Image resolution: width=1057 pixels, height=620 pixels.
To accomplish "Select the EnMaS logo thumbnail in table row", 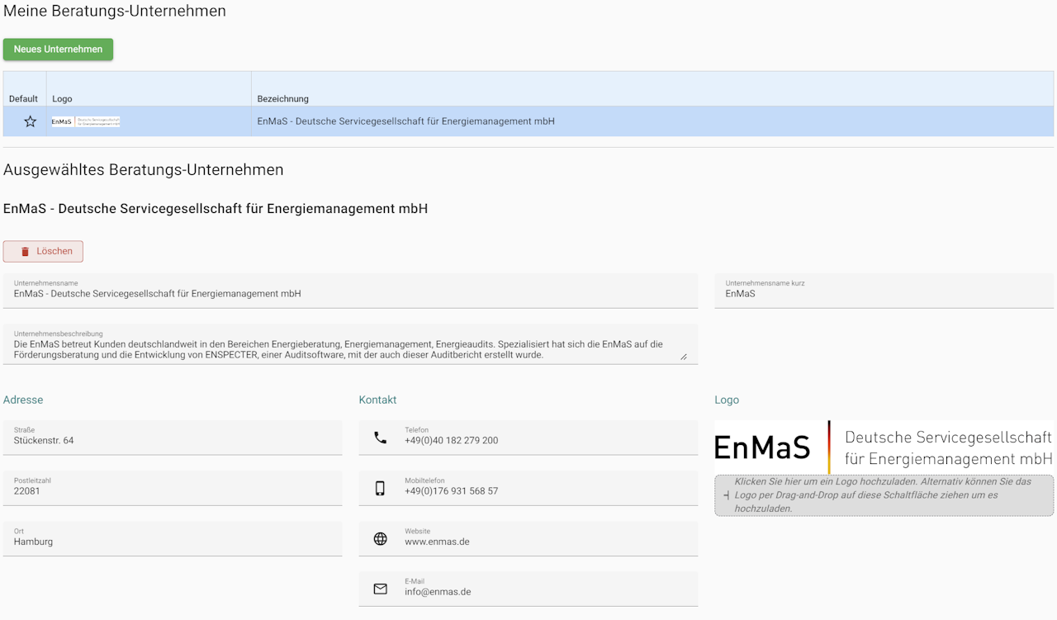I will pyautogui.click(x=86, y=121).
